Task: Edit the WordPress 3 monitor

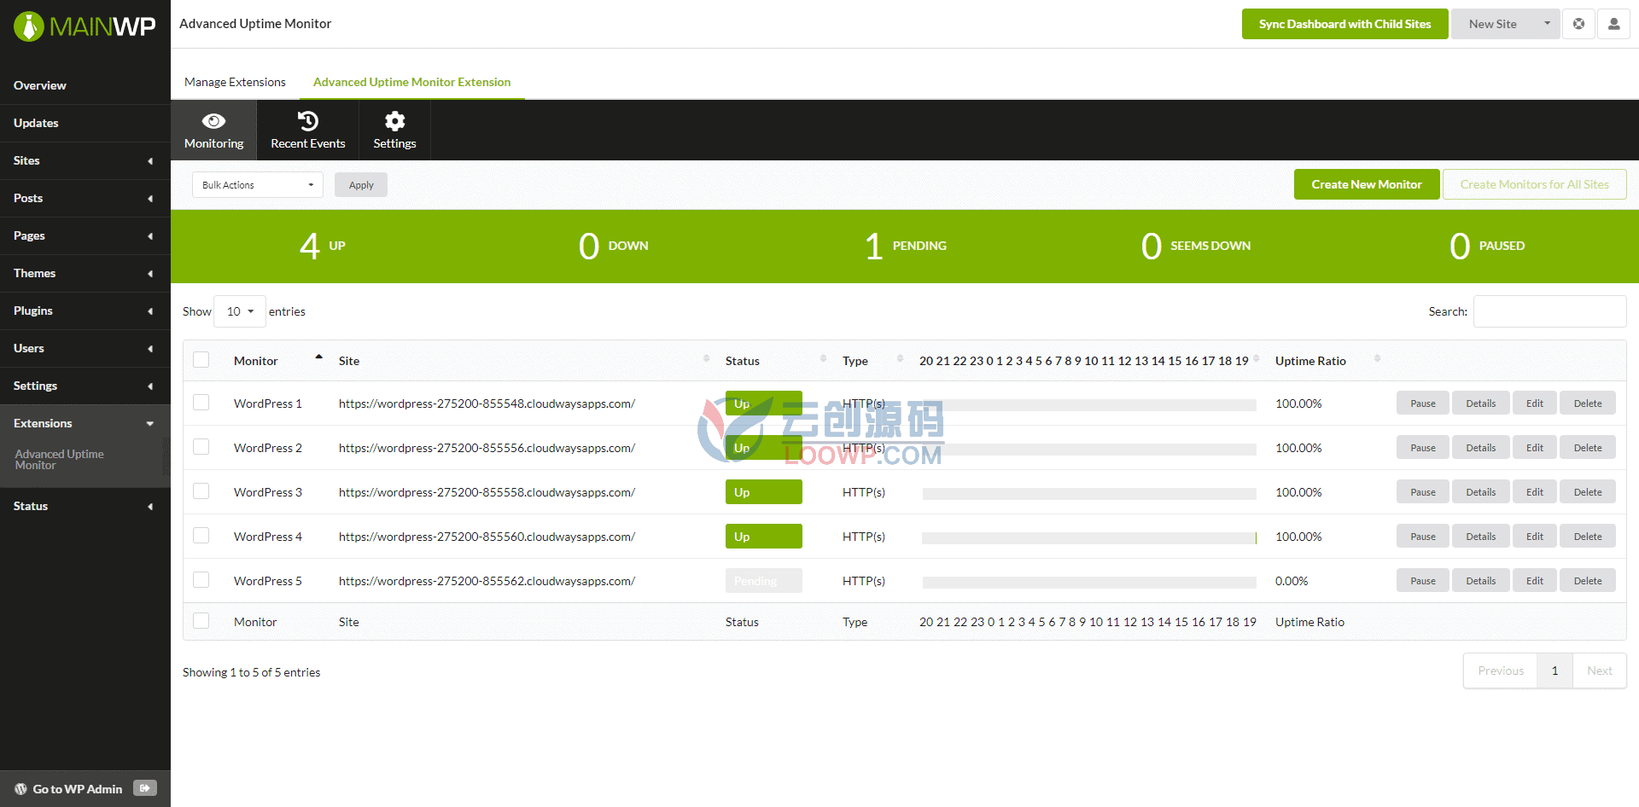Action: point(1535,492)
